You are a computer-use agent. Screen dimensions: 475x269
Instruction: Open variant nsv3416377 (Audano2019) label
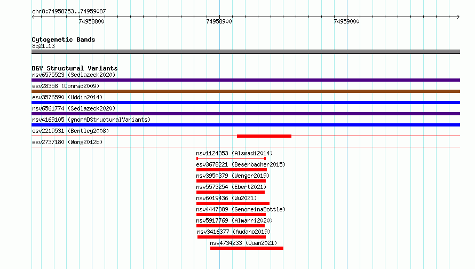[234, 232]
